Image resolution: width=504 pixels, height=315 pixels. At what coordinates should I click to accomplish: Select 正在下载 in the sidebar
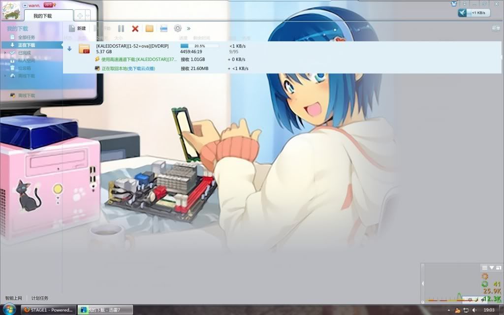(31, 45)
